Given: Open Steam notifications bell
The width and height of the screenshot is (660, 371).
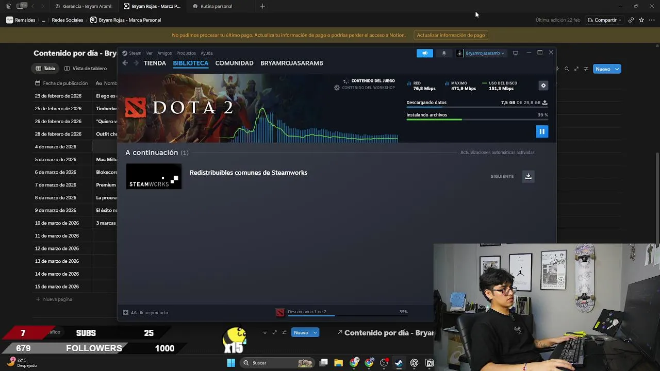Looking at the screenshot, I should coord(444,53).
